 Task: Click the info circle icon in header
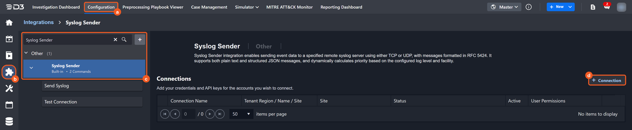point(529,7)
